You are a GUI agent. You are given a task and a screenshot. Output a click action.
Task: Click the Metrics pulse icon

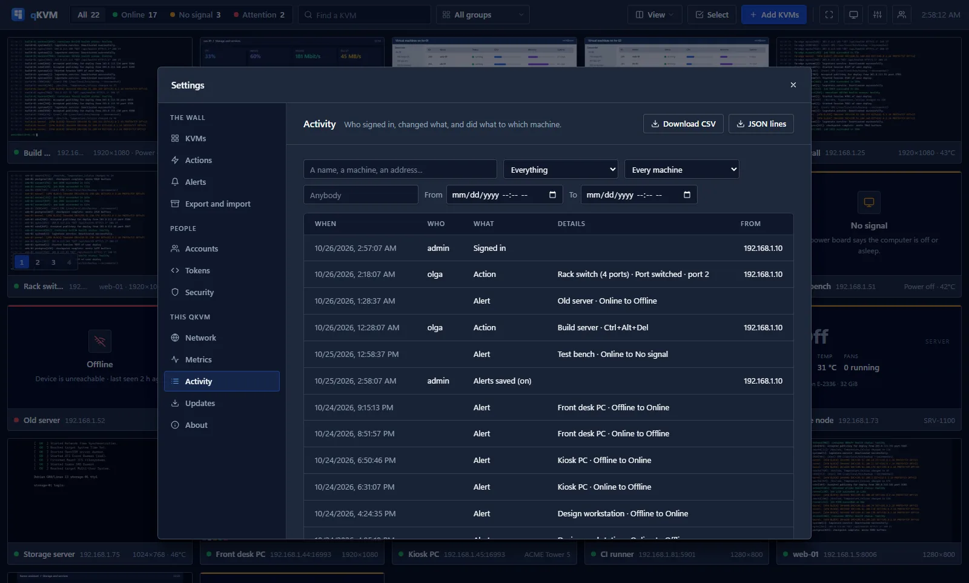pos(175,359)
